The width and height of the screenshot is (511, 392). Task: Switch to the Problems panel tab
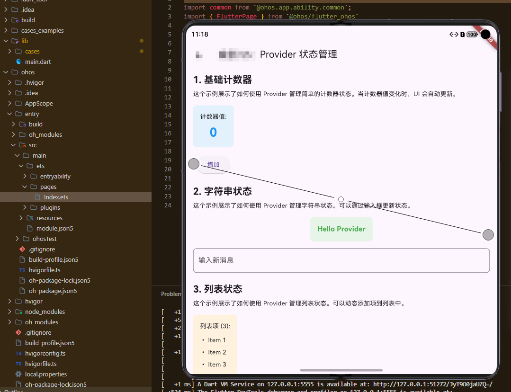tap(170, 294)
